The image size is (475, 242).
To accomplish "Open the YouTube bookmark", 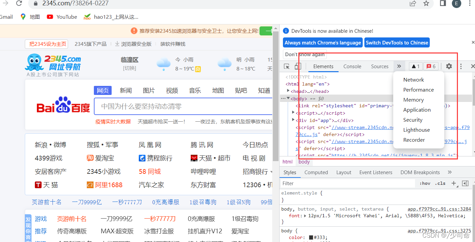I will (x=62, y=17).
